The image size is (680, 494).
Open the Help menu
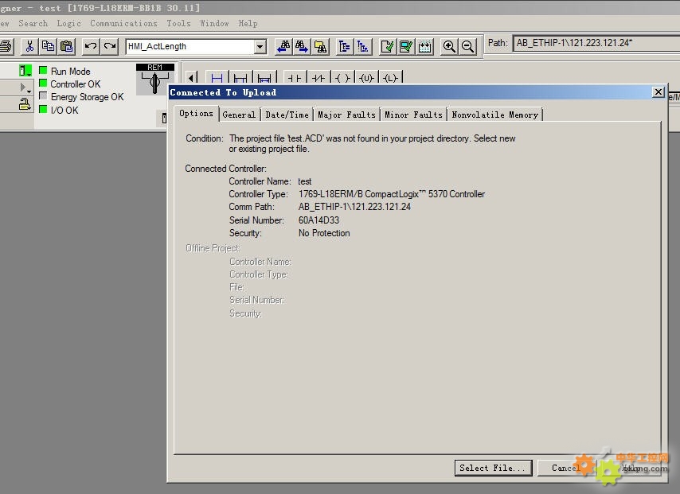click(x=248, y=23)
